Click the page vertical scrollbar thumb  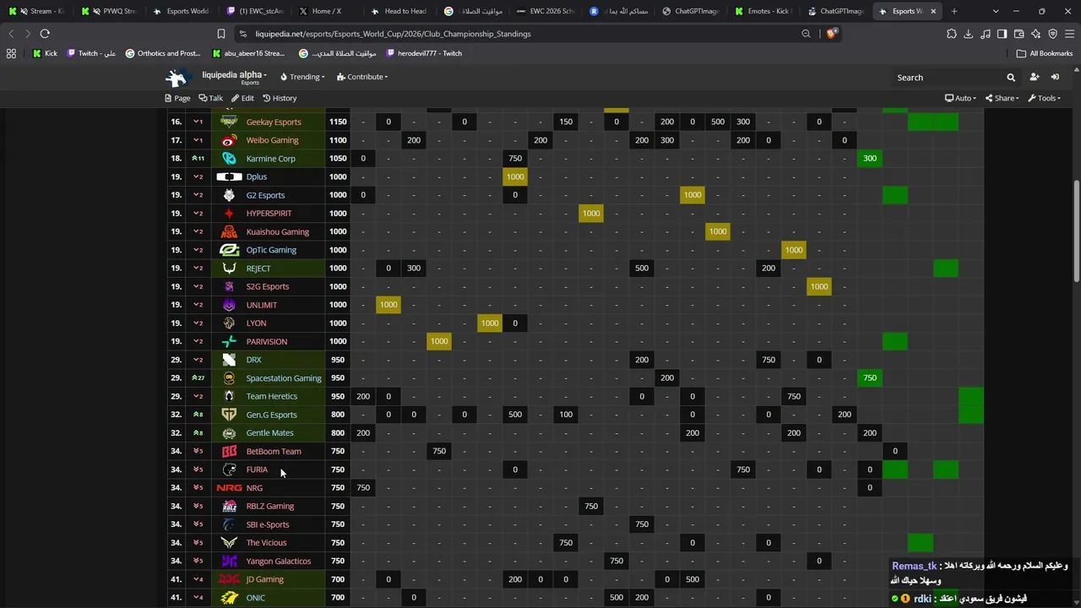[x=1076, y=231]
